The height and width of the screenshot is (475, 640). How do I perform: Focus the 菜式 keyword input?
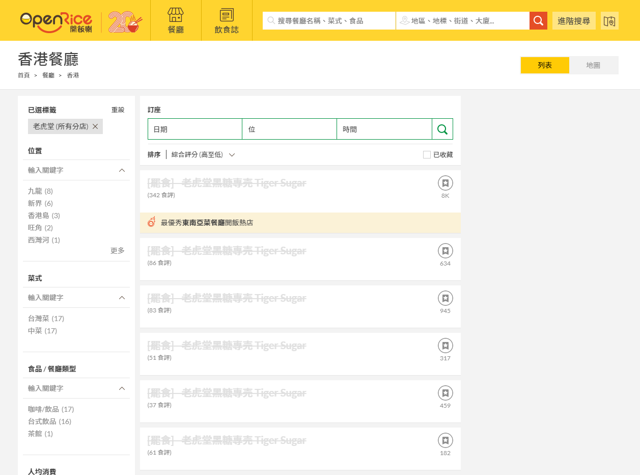tap(71, 298)
